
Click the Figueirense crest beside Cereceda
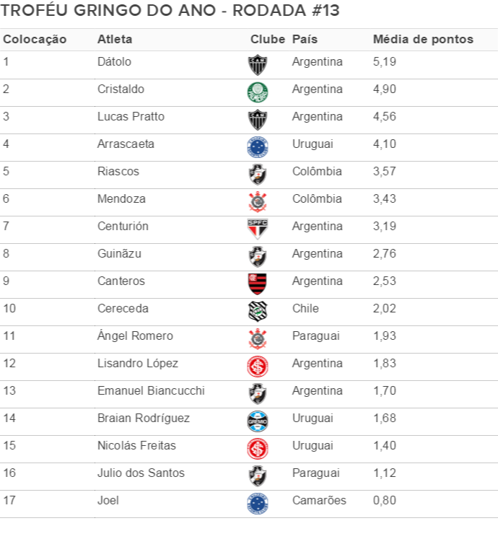(x=258, y=312)
